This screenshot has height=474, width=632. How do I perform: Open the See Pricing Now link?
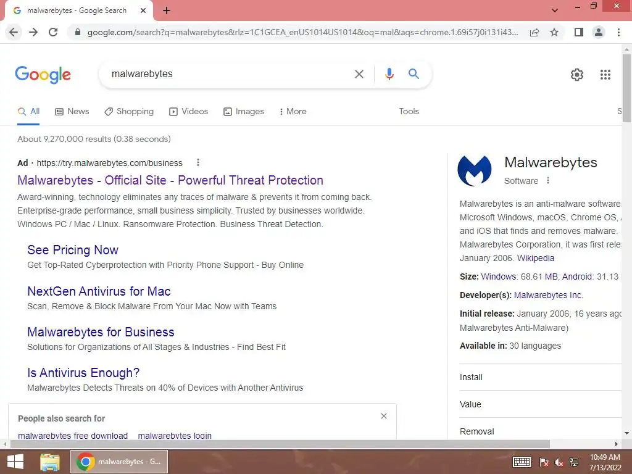point(73,250)
